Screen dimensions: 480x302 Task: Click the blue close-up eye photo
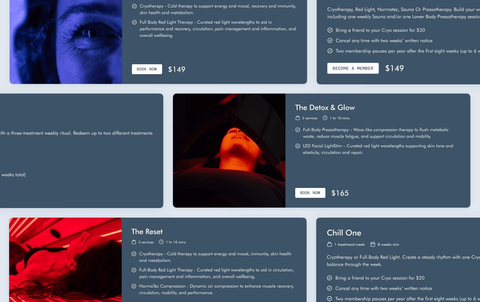(66, 42)
